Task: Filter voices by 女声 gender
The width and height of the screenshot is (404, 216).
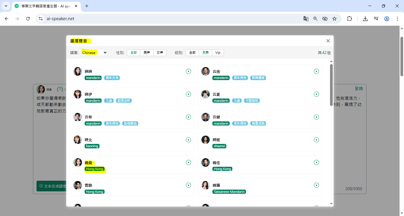Action: (x=160, y=53)
